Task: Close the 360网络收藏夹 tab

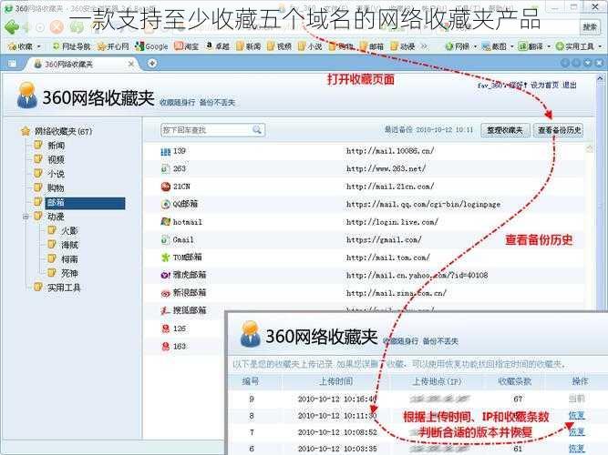Action: coord(131,64)
